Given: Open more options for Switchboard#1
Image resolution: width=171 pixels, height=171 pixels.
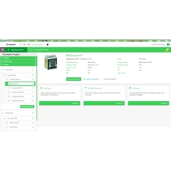Looking at the screenshot, I should (32, 119).
